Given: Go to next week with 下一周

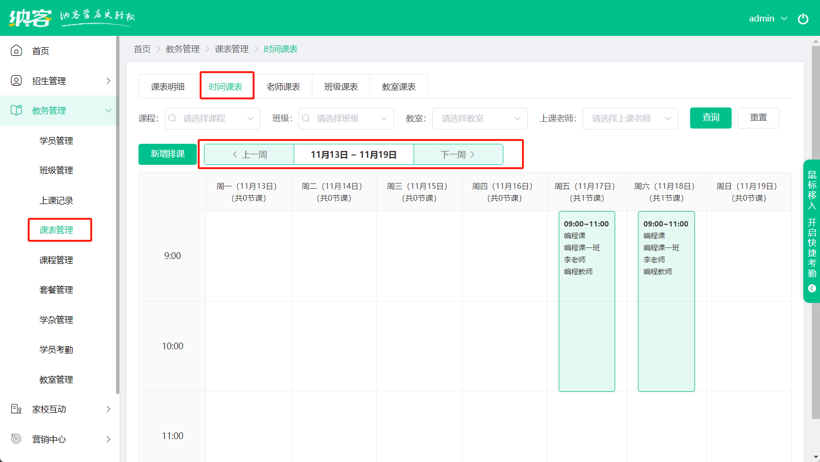Looking at the screenshot, I should 458,154.
